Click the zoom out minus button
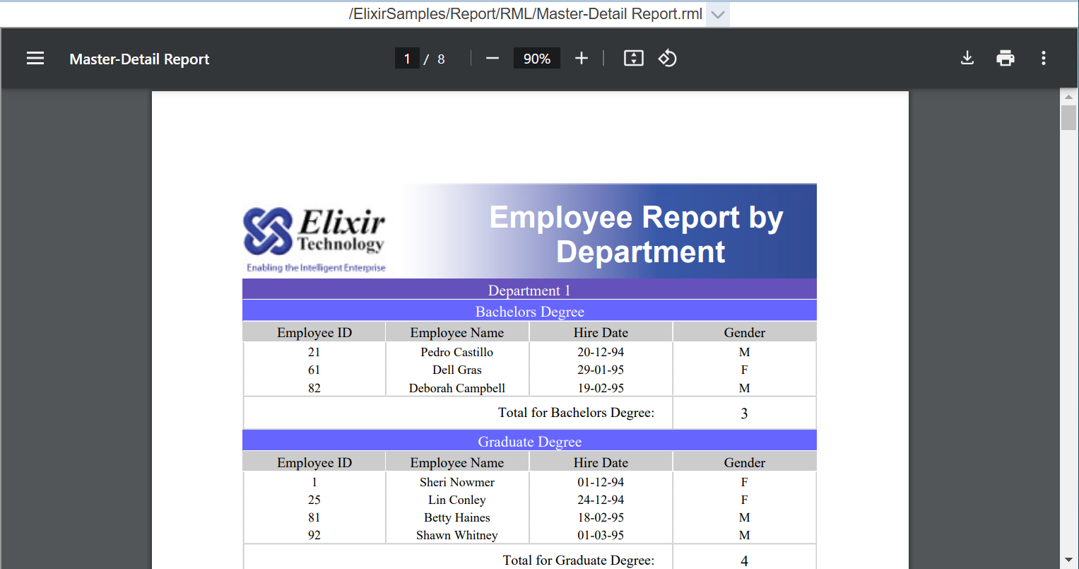 pyautogui.click(x=493, y=59)
